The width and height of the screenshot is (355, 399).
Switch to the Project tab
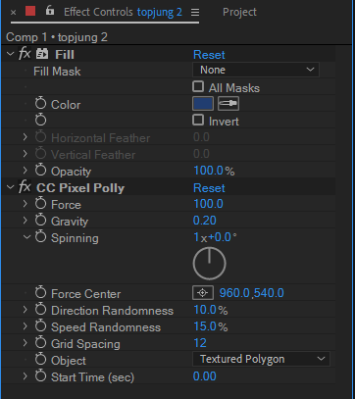click(x=239, y=12)
